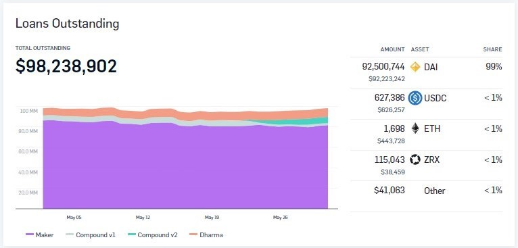Click the 100 MM axis label
Screen dimensions: 518x248
coord(29,111)
